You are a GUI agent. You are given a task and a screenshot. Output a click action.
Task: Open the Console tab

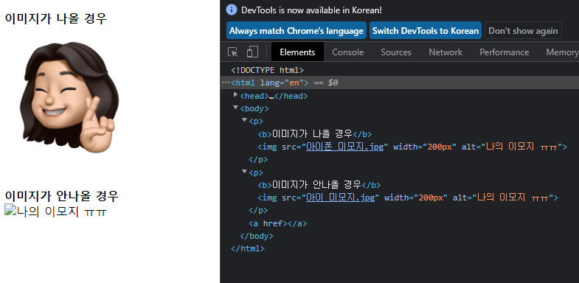tap(348, 52)
